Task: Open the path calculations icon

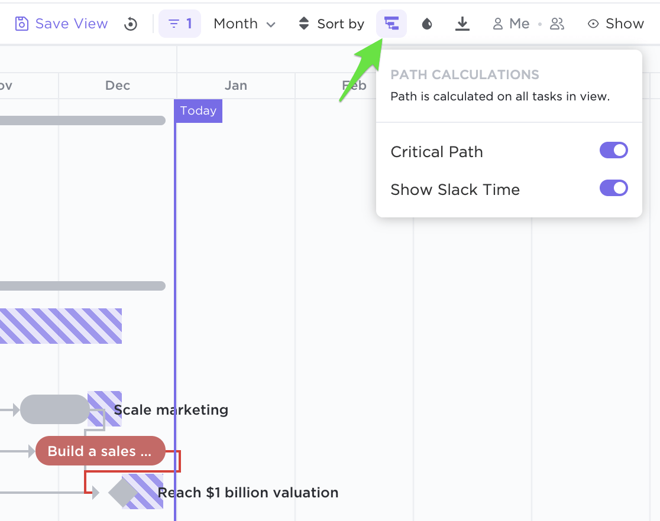Action: click(x=392, y=24)
